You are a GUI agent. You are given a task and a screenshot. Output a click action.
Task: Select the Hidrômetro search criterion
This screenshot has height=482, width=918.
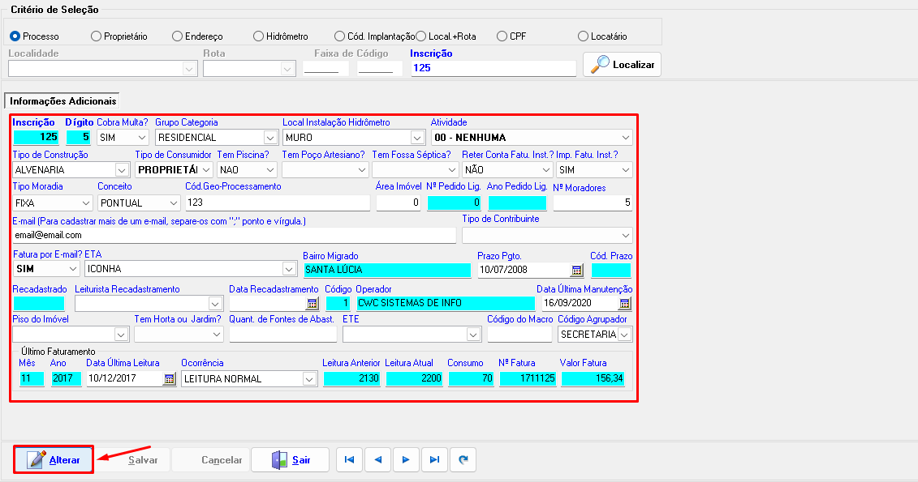point(258,36)
